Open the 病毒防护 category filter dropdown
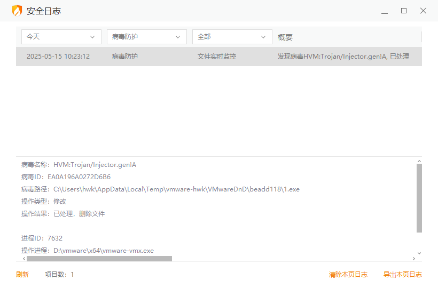 pyautogui.click(x=147, y=37)
